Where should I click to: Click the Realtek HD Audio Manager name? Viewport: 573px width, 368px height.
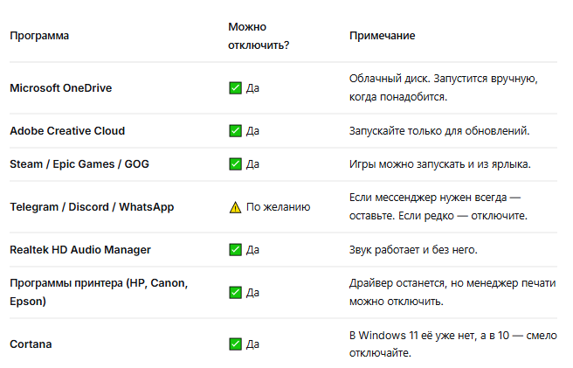pyautogui.click(x=80, y=250)
